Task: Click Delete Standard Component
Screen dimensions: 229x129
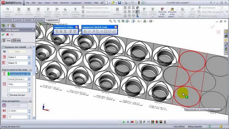Action: coord(96,12)
